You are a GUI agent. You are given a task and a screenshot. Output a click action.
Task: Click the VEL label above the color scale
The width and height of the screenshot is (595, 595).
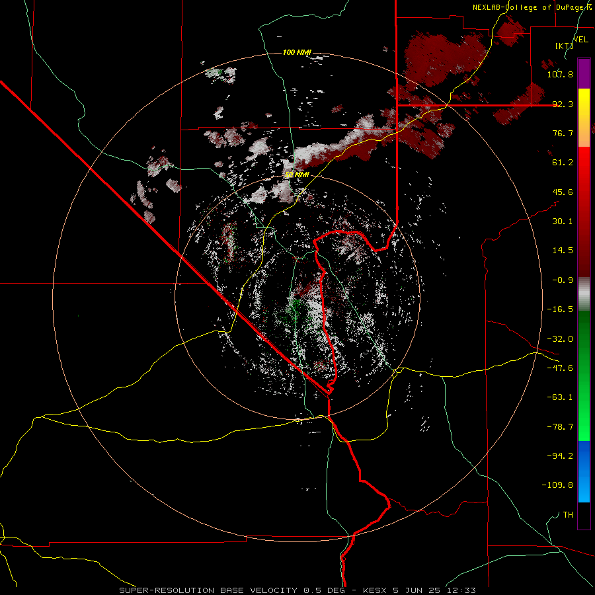(x=580, y=40)
